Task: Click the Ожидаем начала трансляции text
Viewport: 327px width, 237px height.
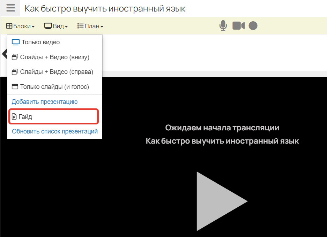Action: (x=222, y=128)
